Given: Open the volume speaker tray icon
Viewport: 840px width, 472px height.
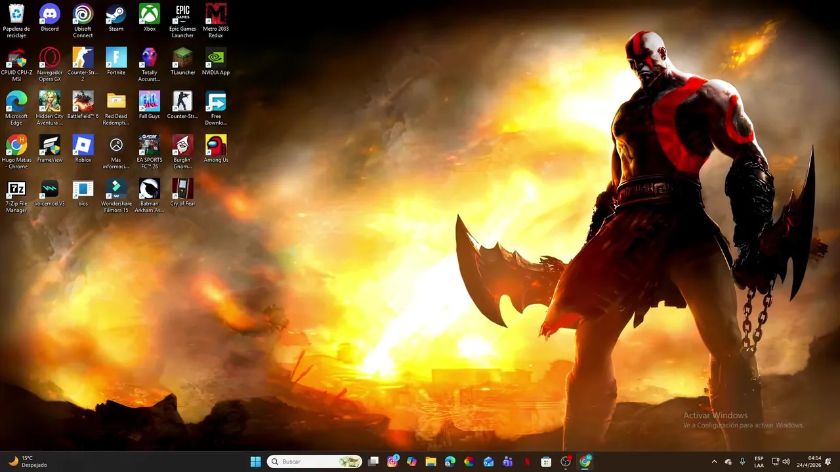Looking at the screenshot, I should 786,462.
